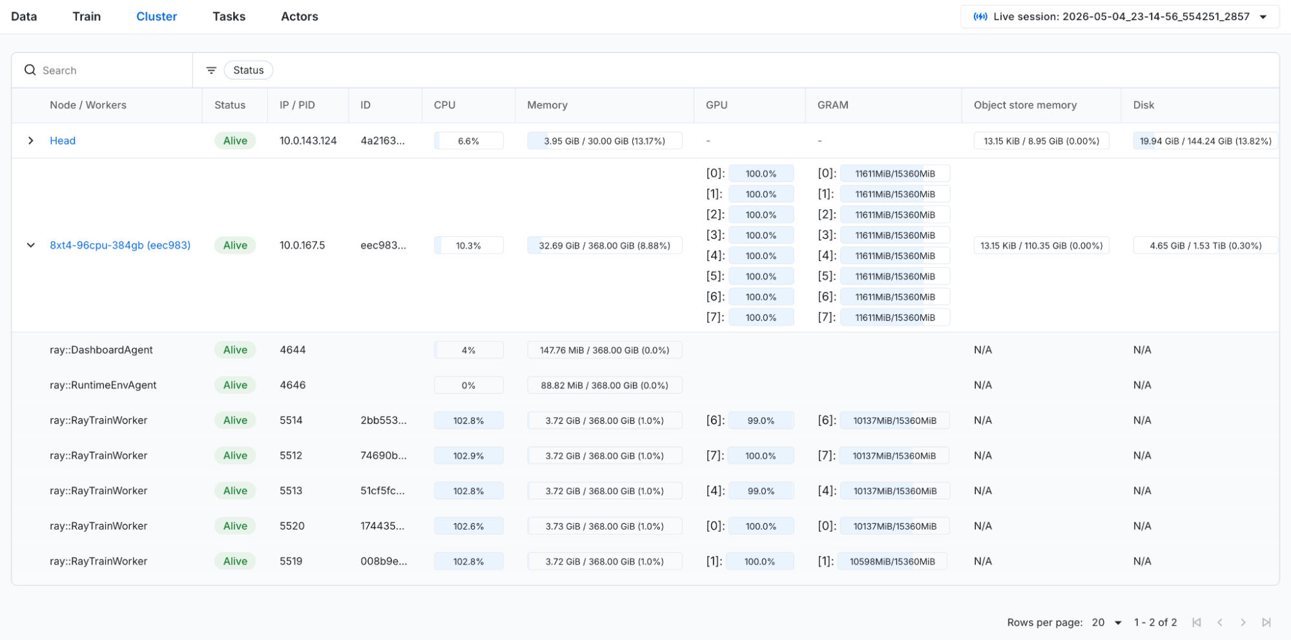This screenshot has height=640, width=1291.
Task: Click 4.65 GiB / 1.53 TiB disk bar
Action: 1205,245
